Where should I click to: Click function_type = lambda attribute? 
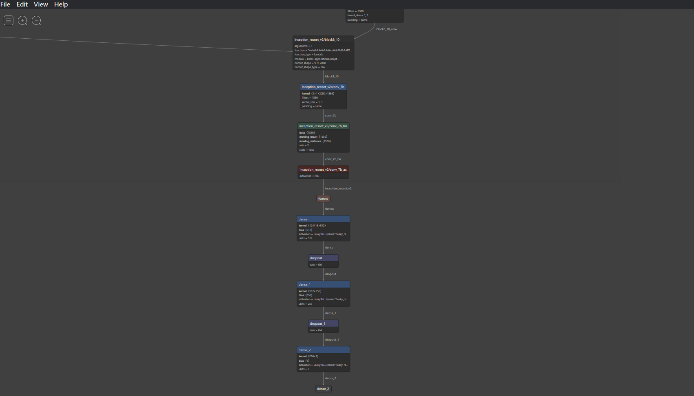pyautogui.click(x=309, y=55)
